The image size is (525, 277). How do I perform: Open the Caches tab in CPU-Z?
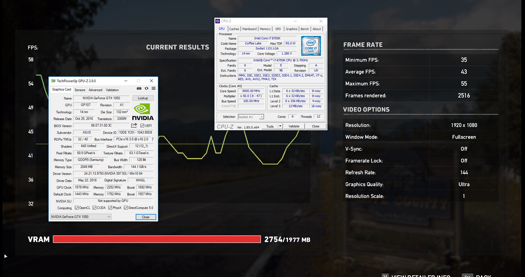pyautogui.click(x=234, y=29)
